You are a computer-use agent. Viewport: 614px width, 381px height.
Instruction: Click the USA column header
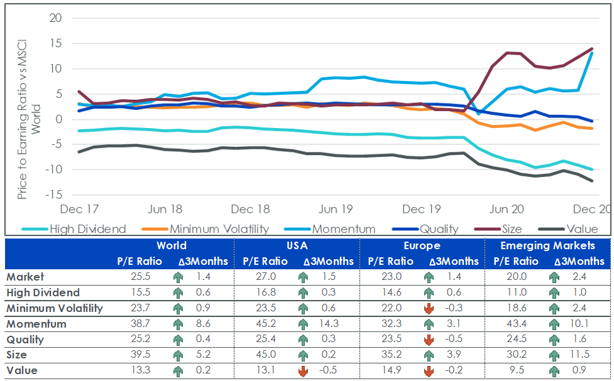click(x=297, y=245)
